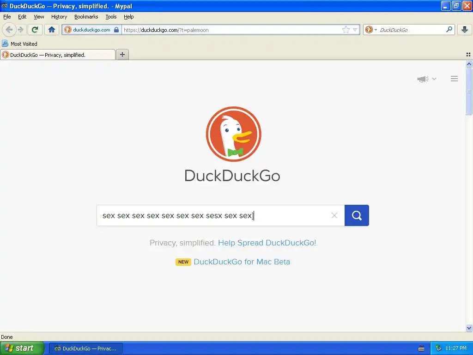Open the View menu
Viewport: 473px width, 355px height.
(39, 17)
